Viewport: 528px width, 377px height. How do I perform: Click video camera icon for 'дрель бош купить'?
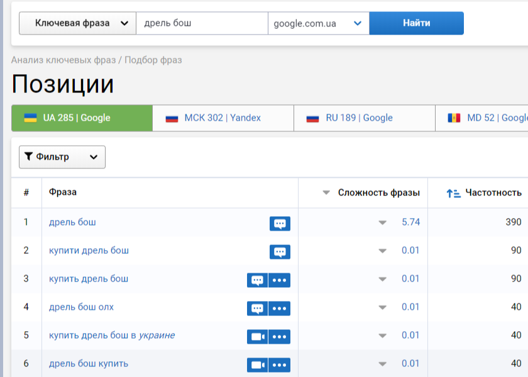coord(257,364)
